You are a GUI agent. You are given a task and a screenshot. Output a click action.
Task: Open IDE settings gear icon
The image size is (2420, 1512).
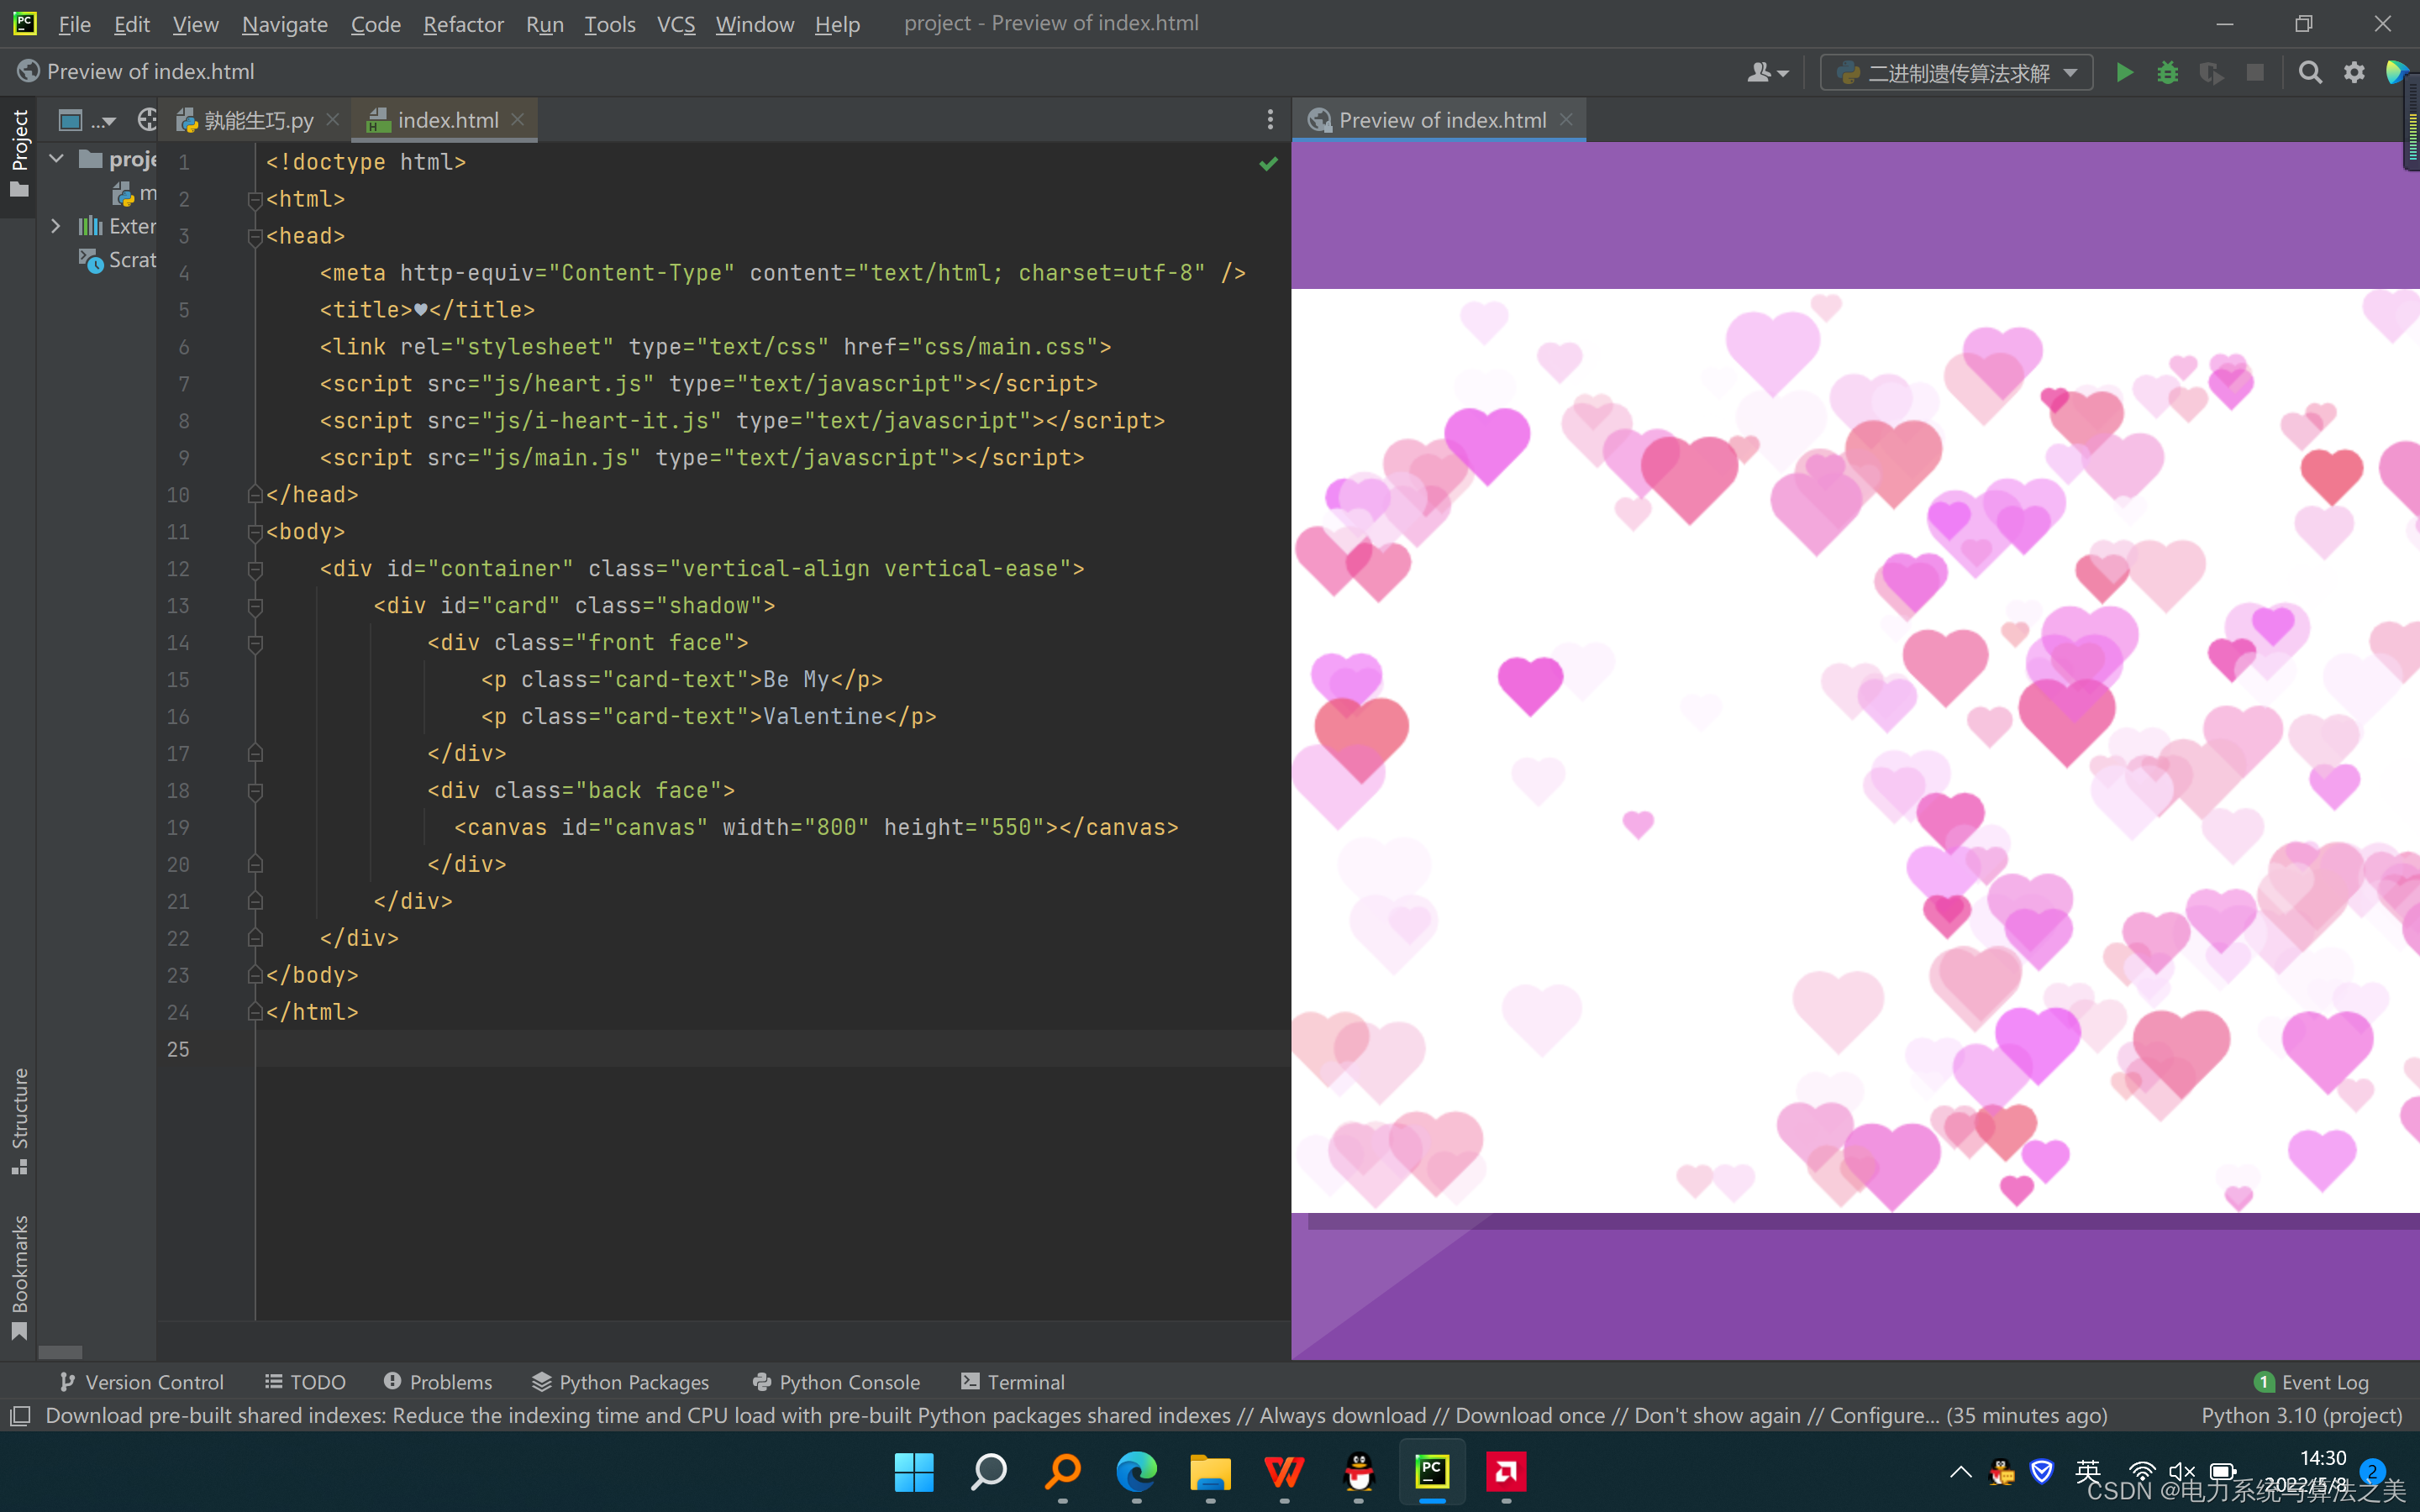click(x=2354, y=72)
